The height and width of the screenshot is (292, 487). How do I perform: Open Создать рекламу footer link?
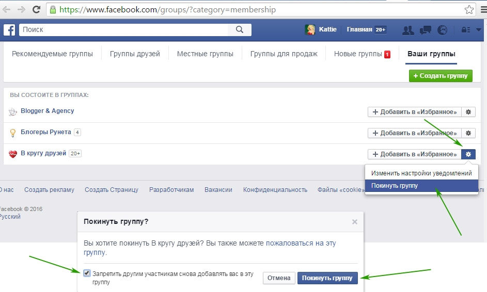pyautogui.click(x=49, y=190)
